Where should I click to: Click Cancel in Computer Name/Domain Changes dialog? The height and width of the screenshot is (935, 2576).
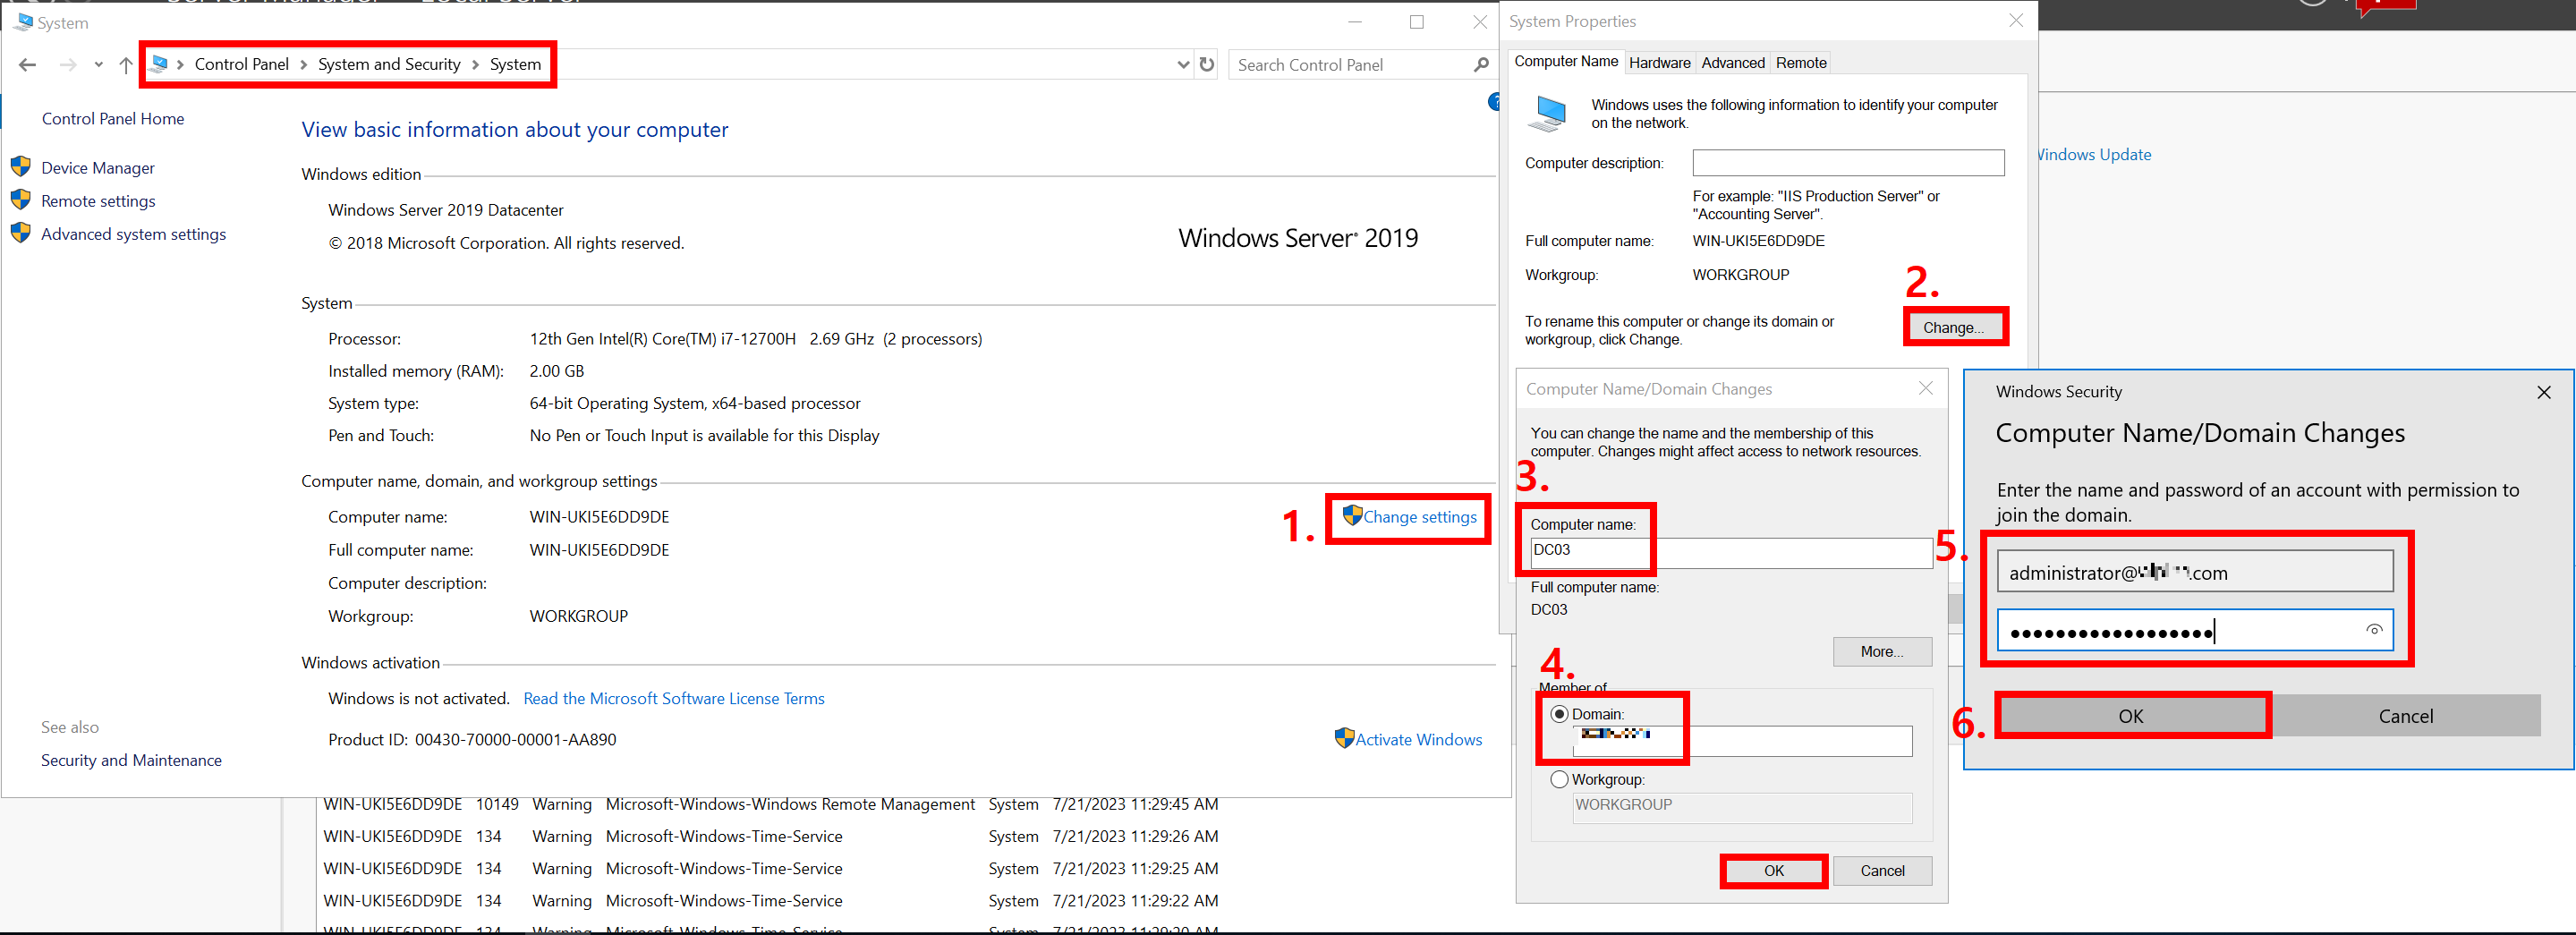(x=1882, y=870)
